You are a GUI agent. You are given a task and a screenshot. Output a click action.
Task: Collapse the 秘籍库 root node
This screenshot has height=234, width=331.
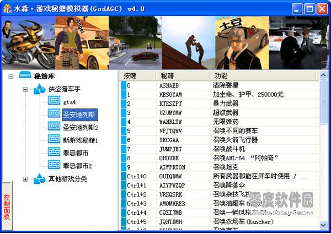click(x=11, y=77)
